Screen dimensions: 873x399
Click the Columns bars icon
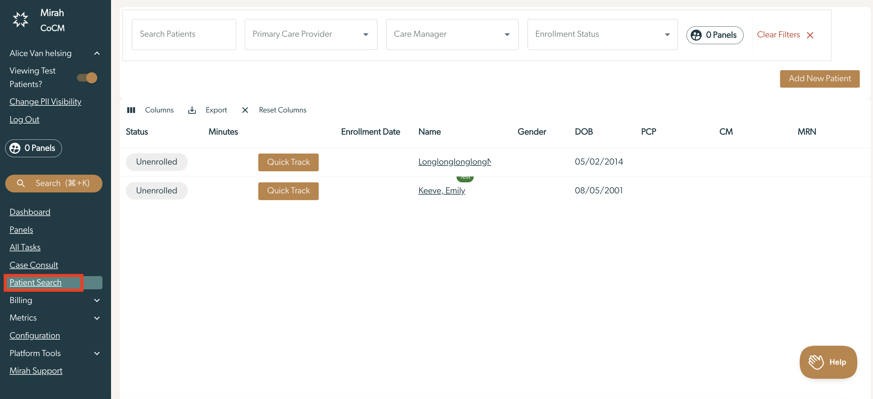[131, 110]
